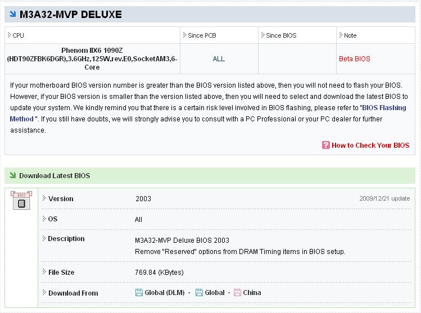Screen dimensions: 421x313
Task: Click the 769.84 (KBytes) file size
Action: (x=159, y=272)
